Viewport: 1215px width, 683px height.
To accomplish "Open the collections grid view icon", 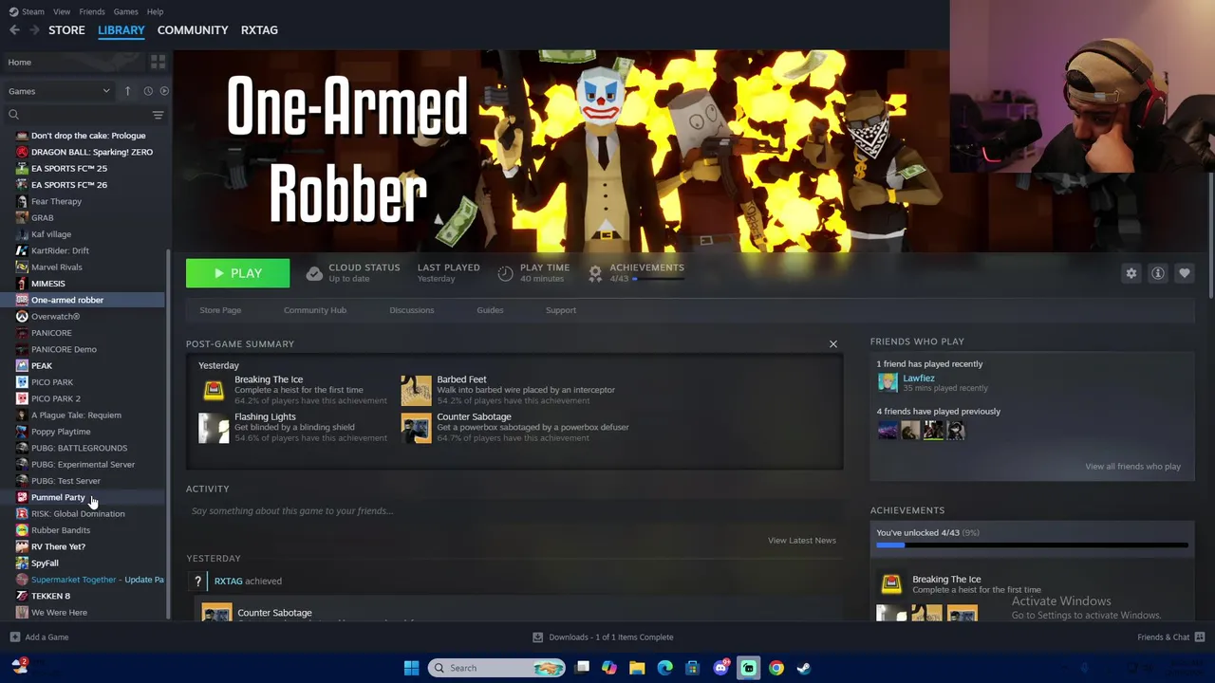I will coord(158,62).
